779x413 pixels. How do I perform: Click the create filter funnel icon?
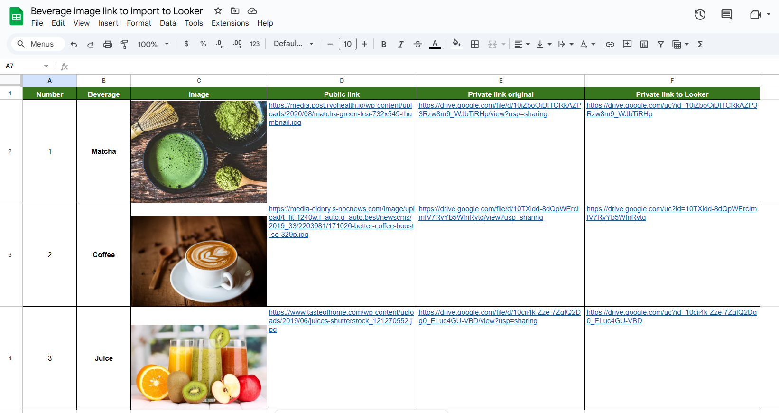point(660,44)
